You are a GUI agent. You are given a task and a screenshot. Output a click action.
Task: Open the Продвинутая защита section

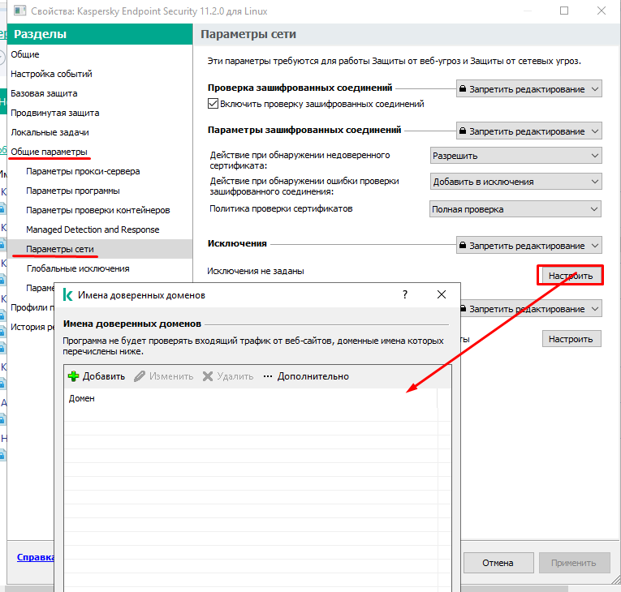55,113
